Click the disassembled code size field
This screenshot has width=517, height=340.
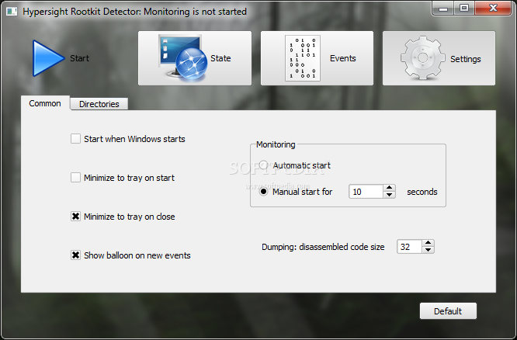pyautogui.click(x=410, y=247)
